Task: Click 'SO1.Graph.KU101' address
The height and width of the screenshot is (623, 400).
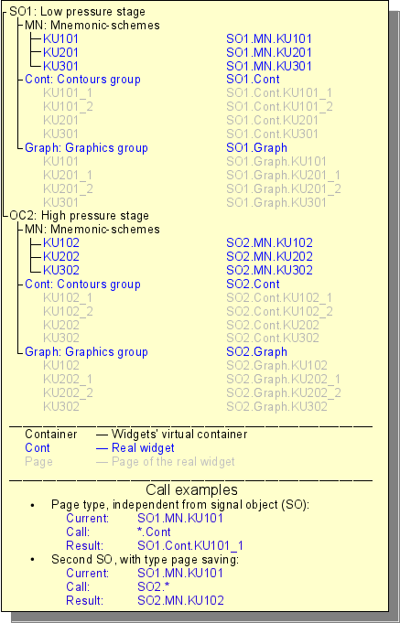Action: pyautogui.click(x=276, y=161)
